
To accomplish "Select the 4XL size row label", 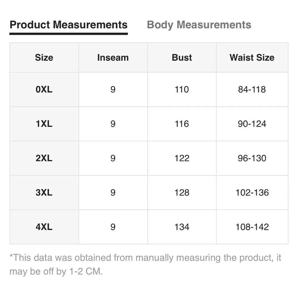I will pos(44,227).
